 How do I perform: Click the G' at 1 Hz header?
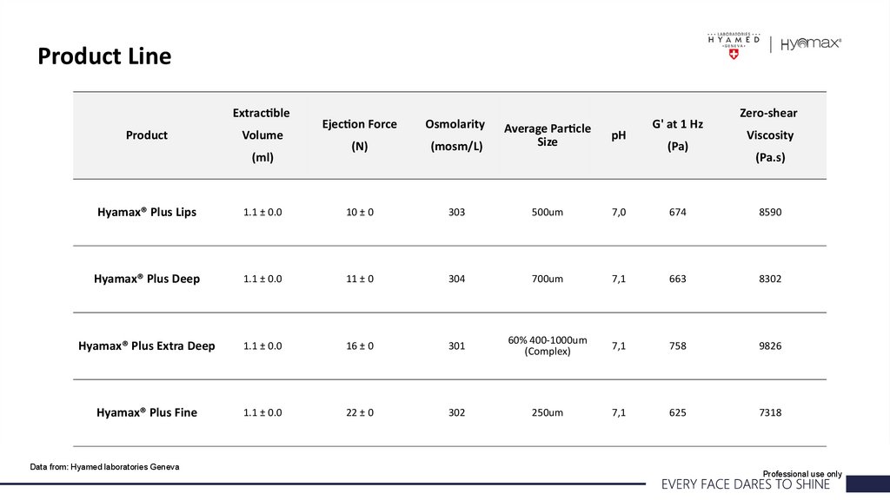click(x=677, y=135)
